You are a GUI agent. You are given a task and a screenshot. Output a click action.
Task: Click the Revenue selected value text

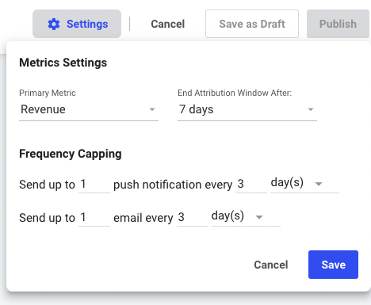pos(43,109)
